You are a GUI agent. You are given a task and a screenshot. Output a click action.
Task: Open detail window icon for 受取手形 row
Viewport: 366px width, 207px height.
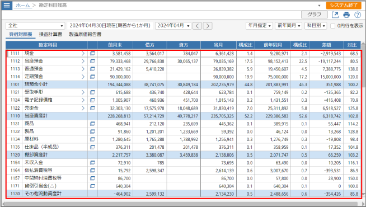[x=92, y=92]
